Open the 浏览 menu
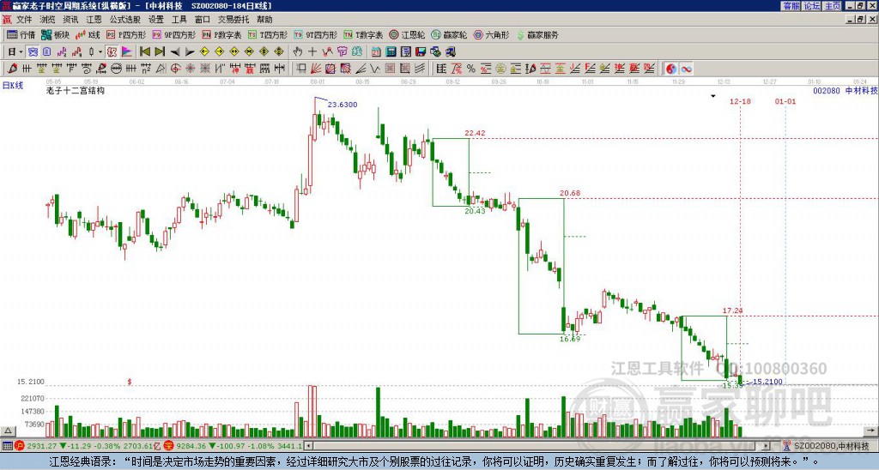The width and height of the screenshot is (879, 470). point(47,20)
